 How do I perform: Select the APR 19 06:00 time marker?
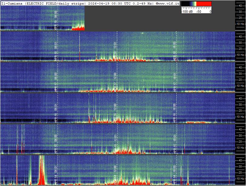[x=55, y=20]
